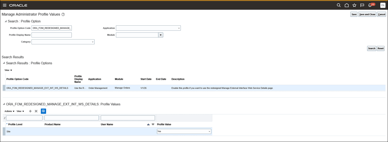
Task: Select the Site profile level row
Action: coord(107,131)
